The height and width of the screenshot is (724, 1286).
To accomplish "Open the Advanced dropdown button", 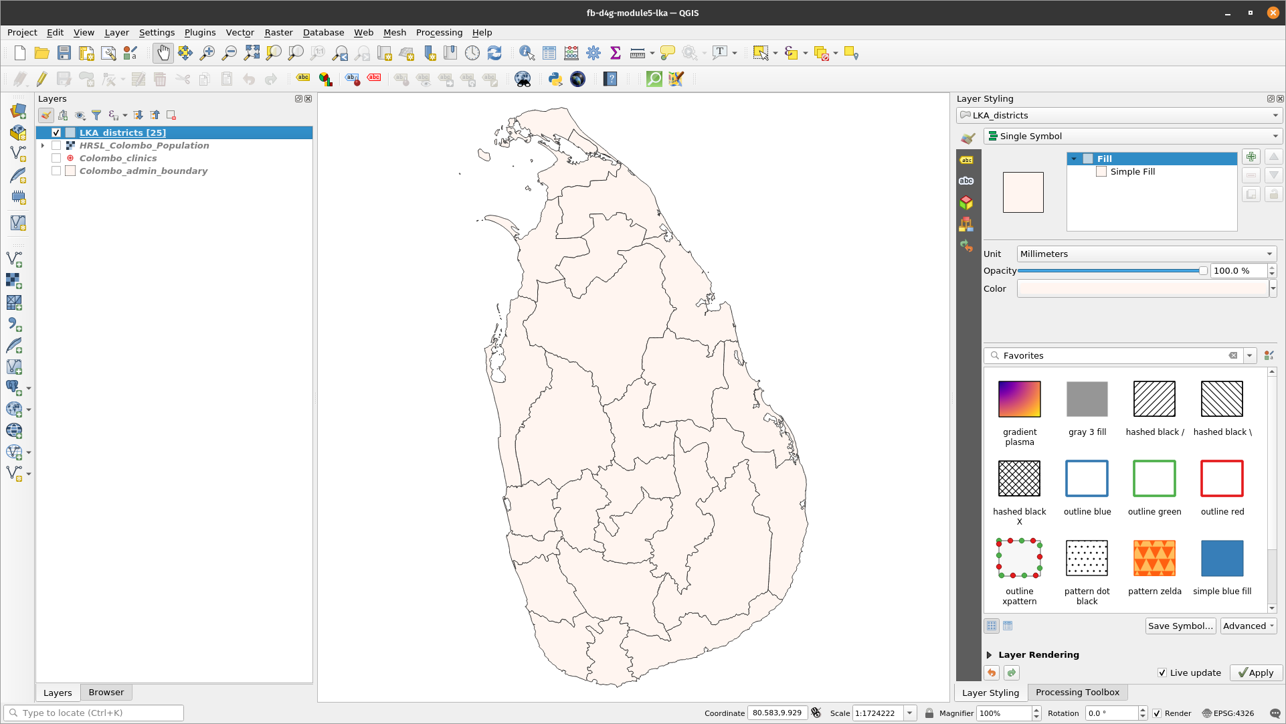I will [1249, 626].
